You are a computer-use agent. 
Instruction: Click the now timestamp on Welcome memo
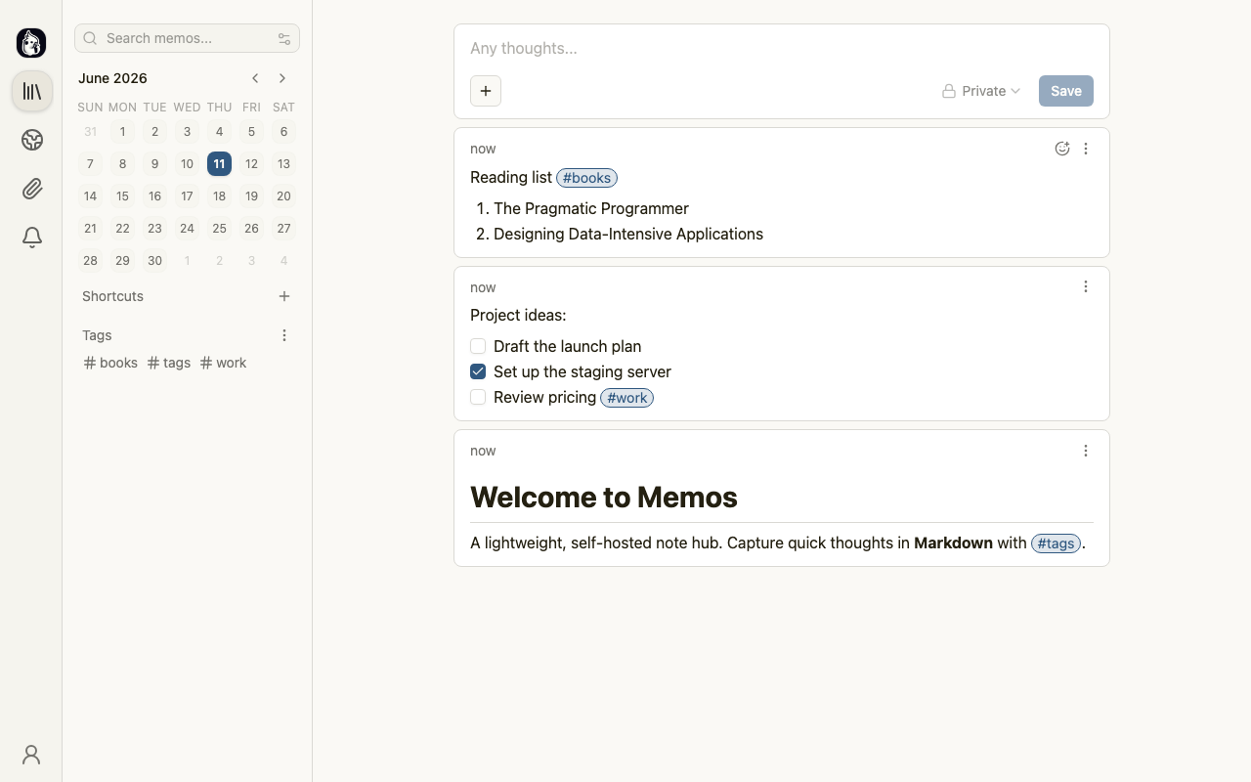pos(483,451)
